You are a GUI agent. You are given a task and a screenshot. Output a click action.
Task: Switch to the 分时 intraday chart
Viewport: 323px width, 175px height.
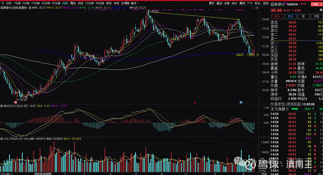pos(9,3)
